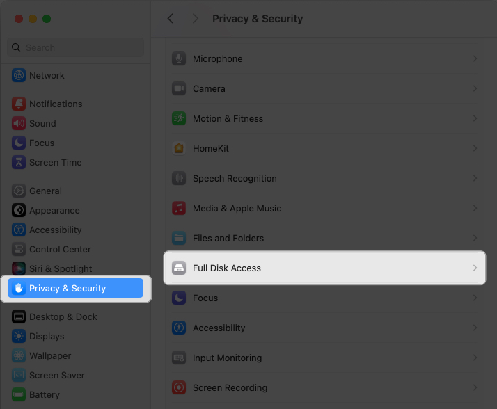Expand Motion & Fitness with chevron
Image resolution: width=497 pixels, height=409 pixels.
pyautogui.click(x=475, y=118)
